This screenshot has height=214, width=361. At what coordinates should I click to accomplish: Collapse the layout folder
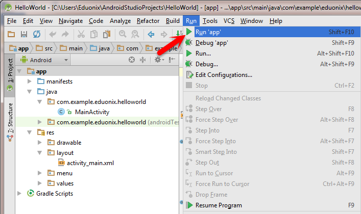pyautogui.click(x=40, y=153)
